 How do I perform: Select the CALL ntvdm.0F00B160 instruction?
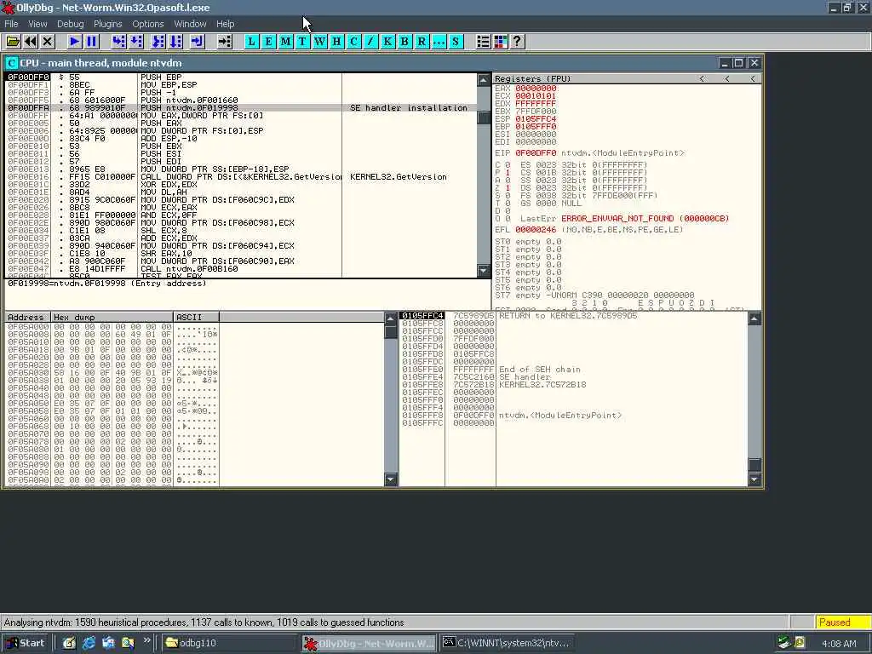pyautogui.click(x=241, y=268)
